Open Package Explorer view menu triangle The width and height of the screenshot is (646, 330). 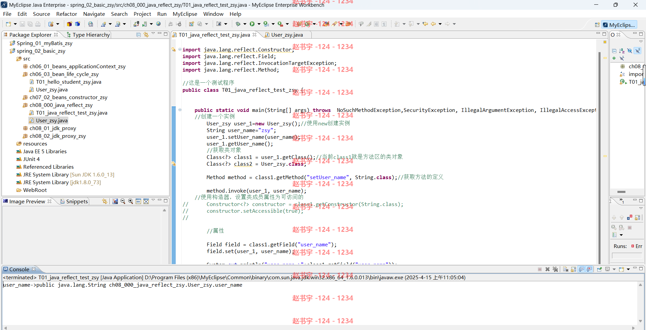[153, 34]
